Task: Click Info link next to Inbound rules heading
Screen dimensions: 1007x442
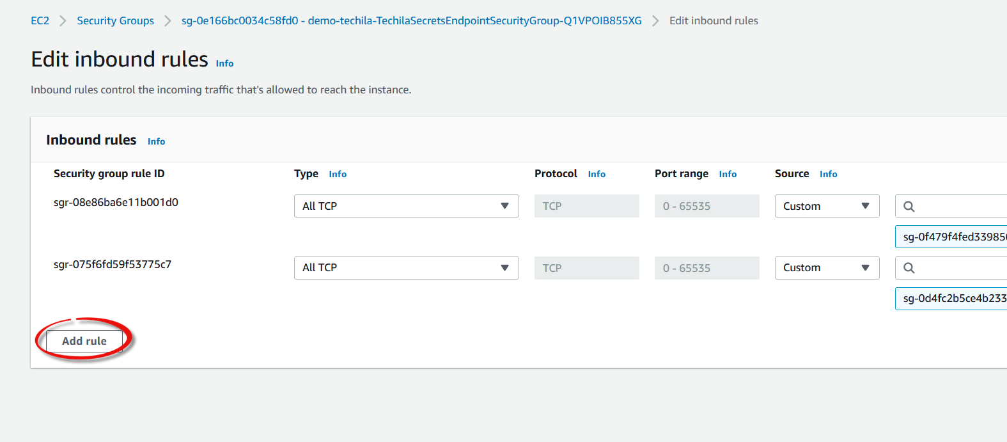Action: (156, 141)
